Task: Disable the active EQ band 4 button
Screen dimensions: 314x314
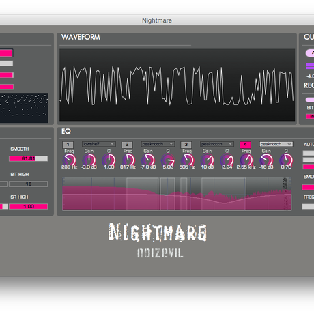Action: click(x=245, y=145)
